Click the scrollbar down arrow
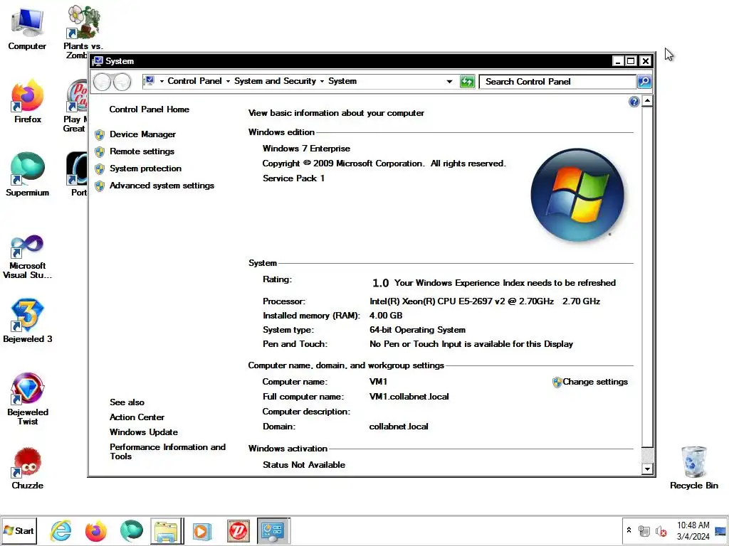Image resolution: width=729 pixels, height=546 pixels. point(647,469)
